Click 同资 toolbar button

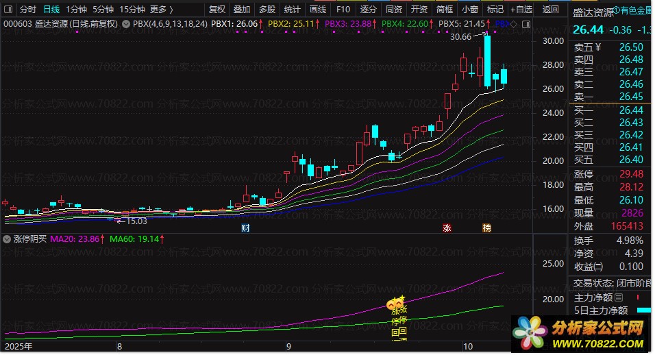394,9
